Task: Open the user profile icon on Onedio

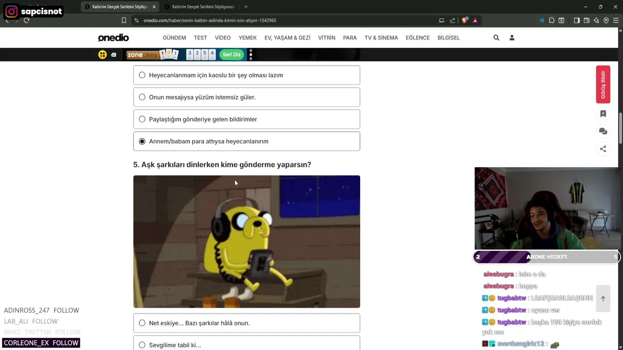Action: pyautogui.click(x=512, y=37)
